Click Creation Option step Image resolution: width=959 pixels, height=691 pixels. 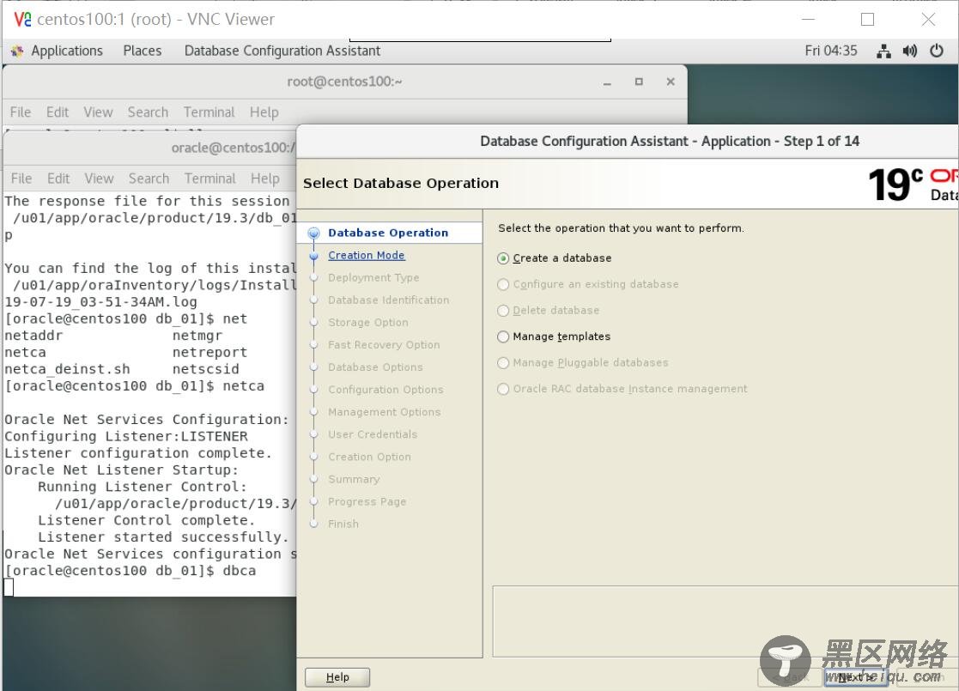point(369,458)
